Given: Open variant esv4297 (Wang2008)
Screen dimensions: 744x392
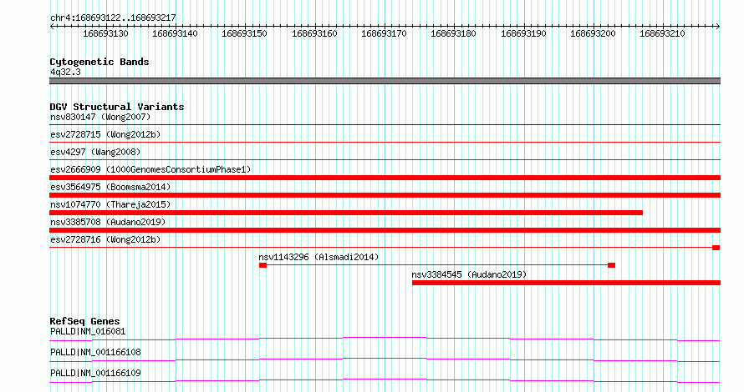Looking at the screenshot, I should (x=95, y=152).
